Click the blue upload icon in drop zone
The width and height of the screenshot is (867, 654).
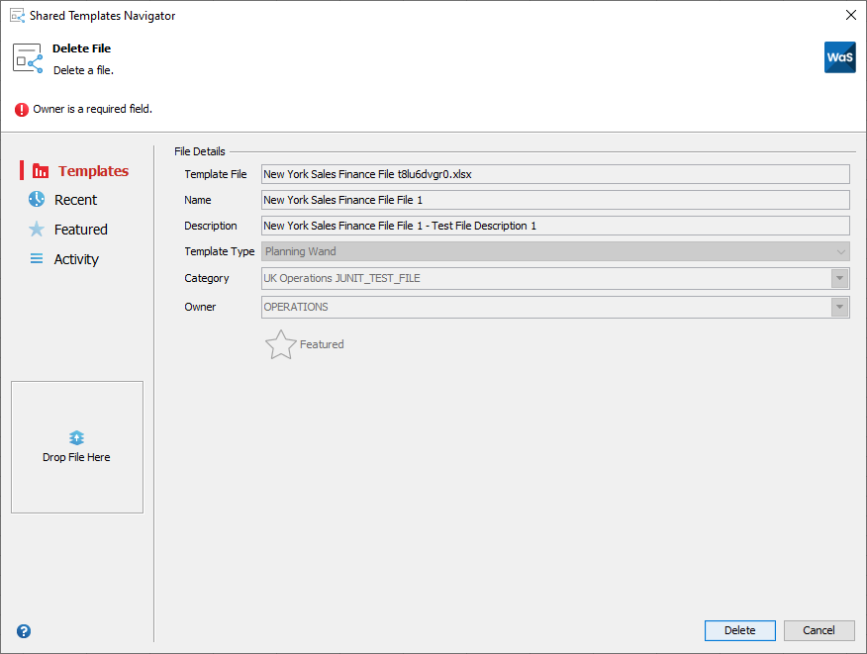pyautogui.click(x=77, y=436)
